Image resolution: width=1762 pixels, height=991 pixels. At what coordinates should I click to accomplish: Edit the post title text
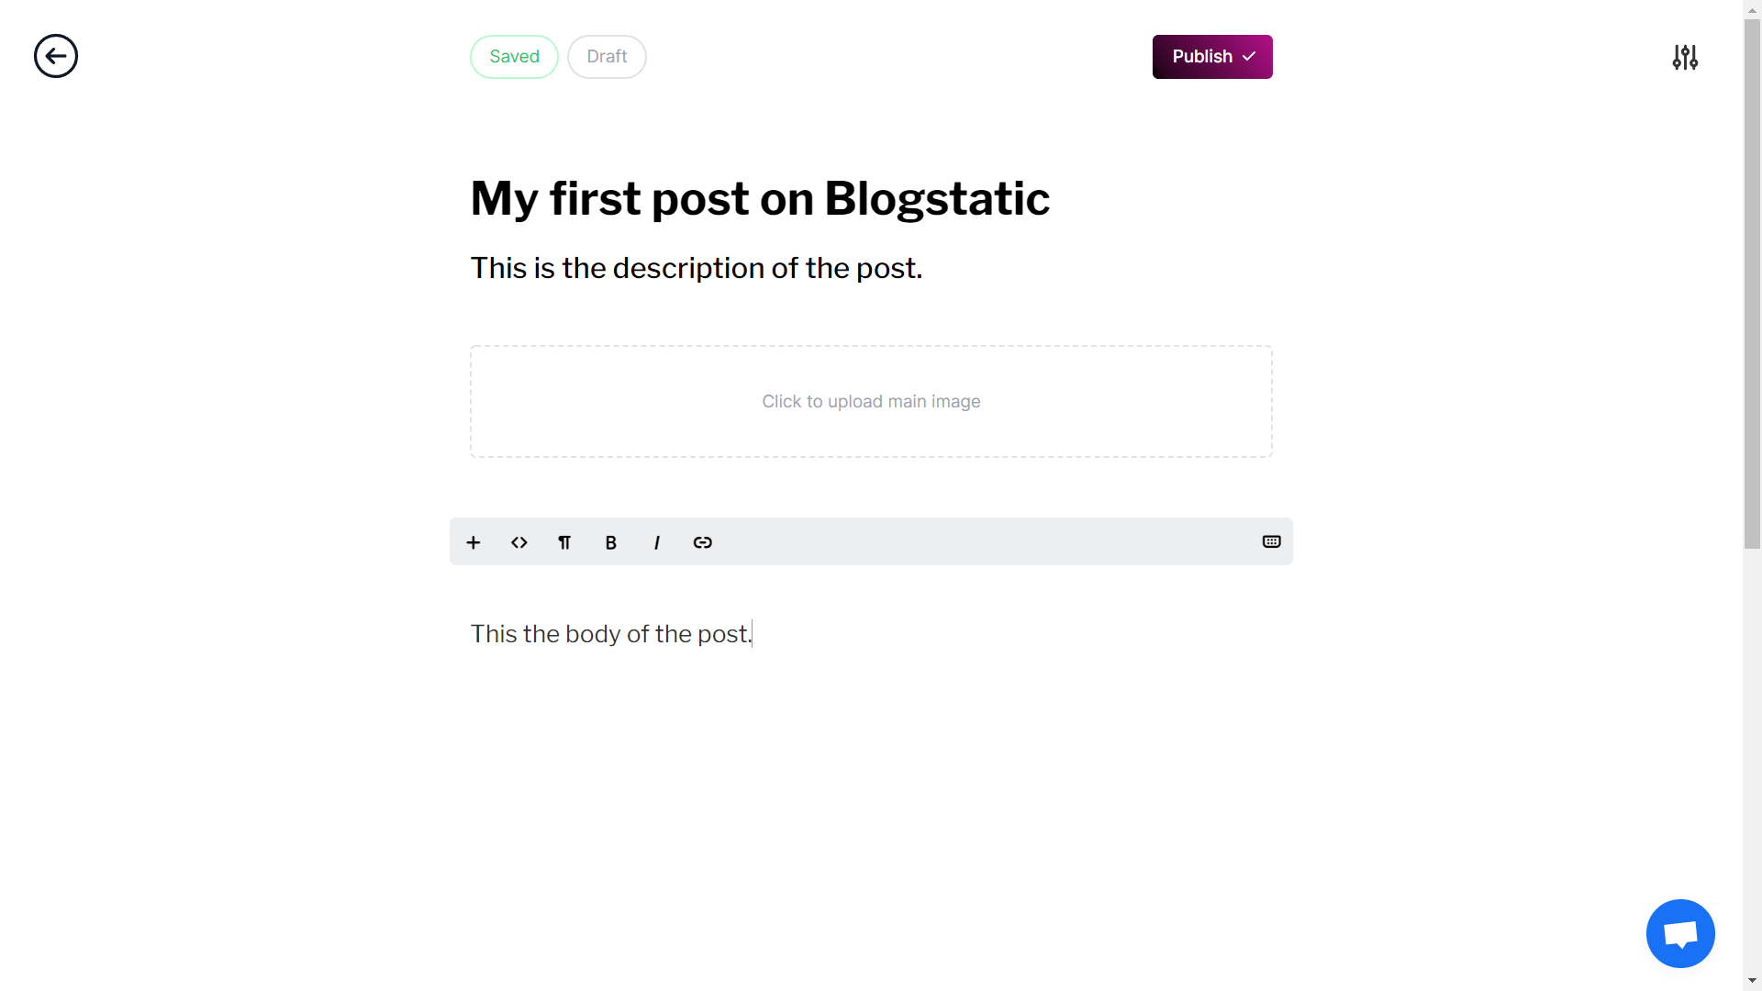point(759,197)
